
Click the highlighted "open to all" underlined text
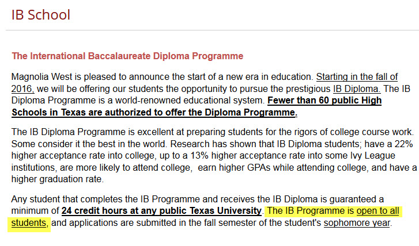click(x=378, y=211)
